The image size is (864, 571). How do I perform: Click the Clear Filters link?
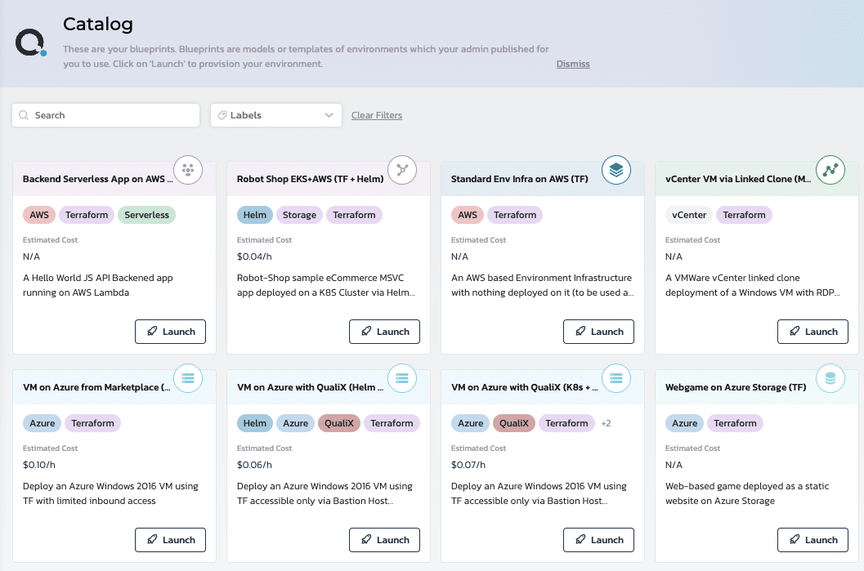click(377, 115)
